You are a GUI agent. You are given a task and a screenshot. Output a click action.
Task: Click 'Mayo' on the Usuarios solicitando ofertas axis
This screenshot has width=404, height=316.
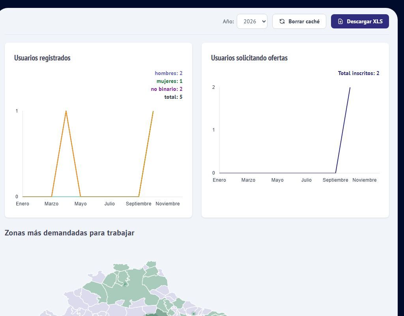277,180
